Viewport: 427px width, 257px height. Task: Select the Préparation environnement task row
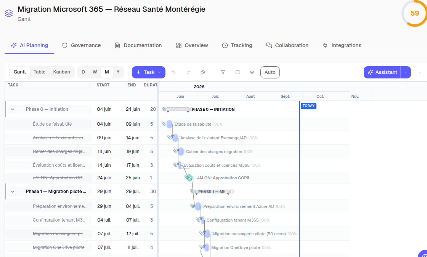(82, 206)
